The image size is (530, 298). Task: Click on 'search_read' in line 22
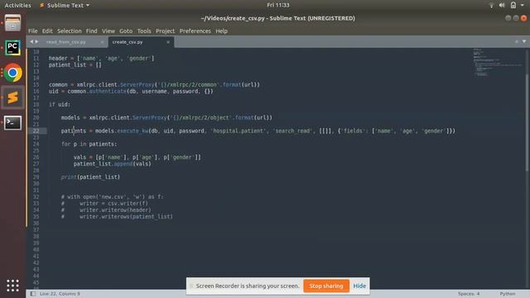tap(292, 131)
